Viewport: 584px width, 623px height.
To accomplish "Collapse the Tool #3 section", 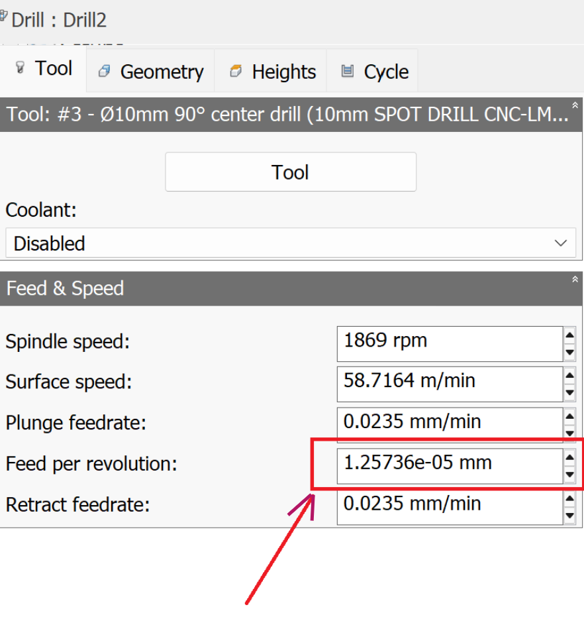I will (x=575, y=105).
